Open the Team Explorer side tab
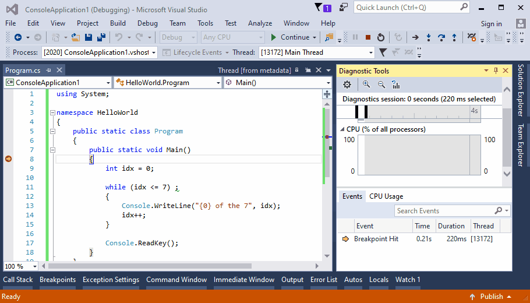Screen dimensions: 530x303 tap(521, 145)
